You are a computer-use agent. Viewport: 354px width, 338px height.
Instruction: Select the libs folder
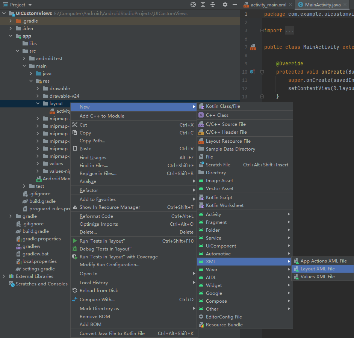tap(33, 43)
